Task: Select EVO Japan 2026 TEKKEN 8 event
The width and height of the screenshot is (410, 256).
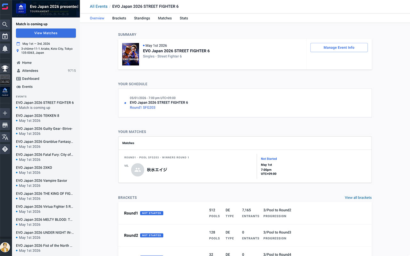Action: point(37,115)
